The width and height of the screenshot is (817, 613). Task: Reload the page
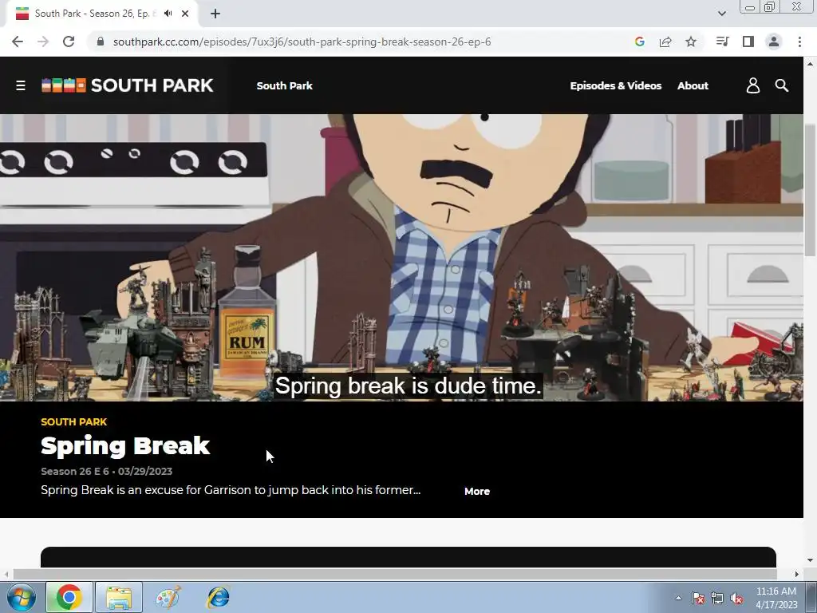coord(69,42)
